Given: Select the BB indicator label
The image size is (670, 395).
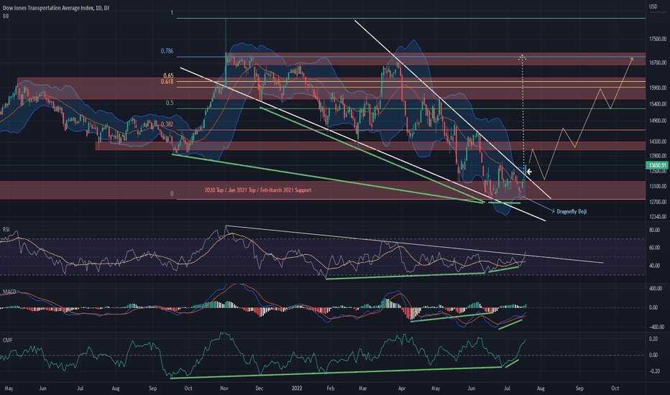Looking at the screenshot, I should (x=6, y=16).
